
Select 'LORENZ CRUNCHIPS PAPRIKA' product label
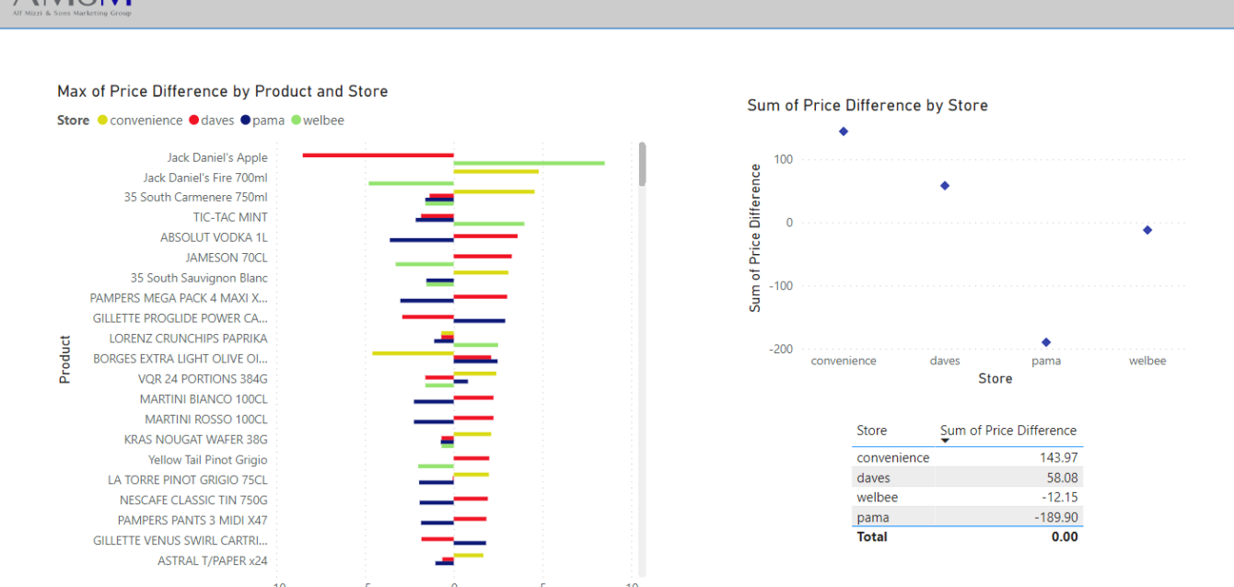tap(189, 340)
